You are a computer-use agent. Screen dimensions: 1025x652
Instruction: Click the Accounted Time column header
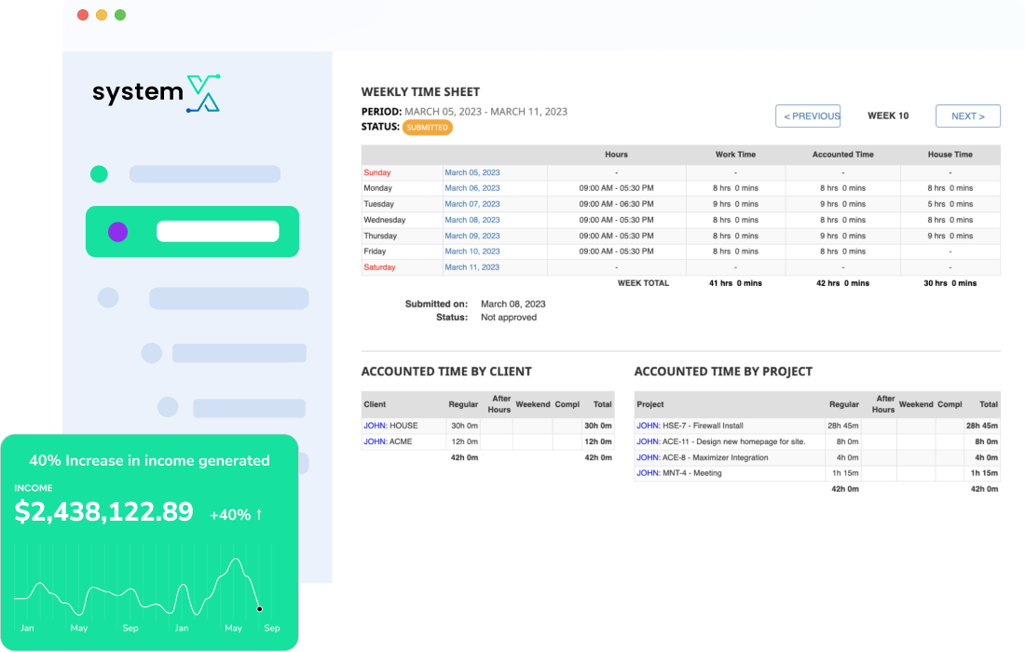[x=842, y=155]
